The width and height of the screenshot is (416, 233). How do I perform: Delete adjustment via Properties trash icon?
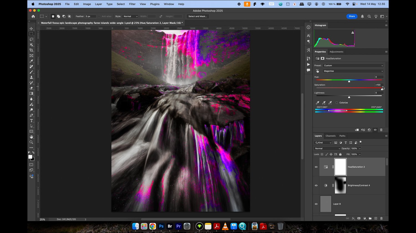(x=381, y=130)
